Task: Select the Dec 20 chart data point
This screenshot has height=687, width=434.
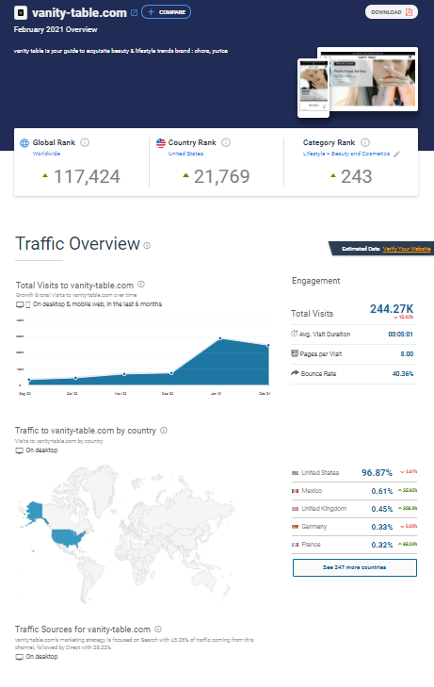Action: click(x=171, y=373)
